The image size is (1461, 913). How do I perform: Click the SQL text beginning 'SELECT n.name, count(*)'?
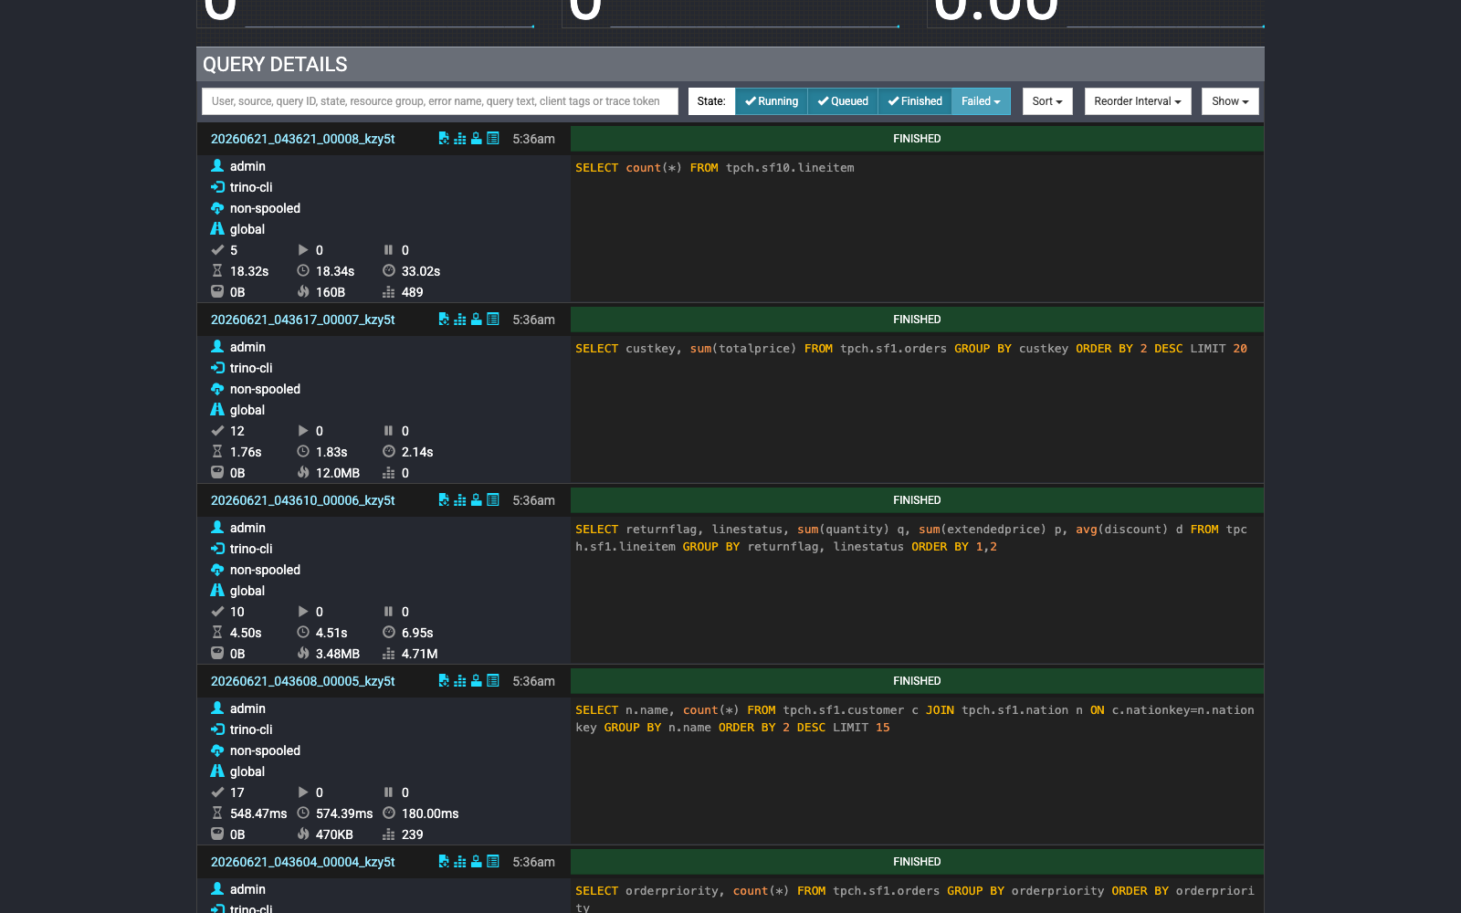click(x=915, y=719)
